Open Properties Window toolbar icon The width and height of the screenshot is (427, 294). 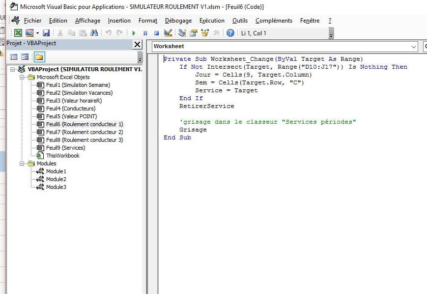(x=194, y=33)
